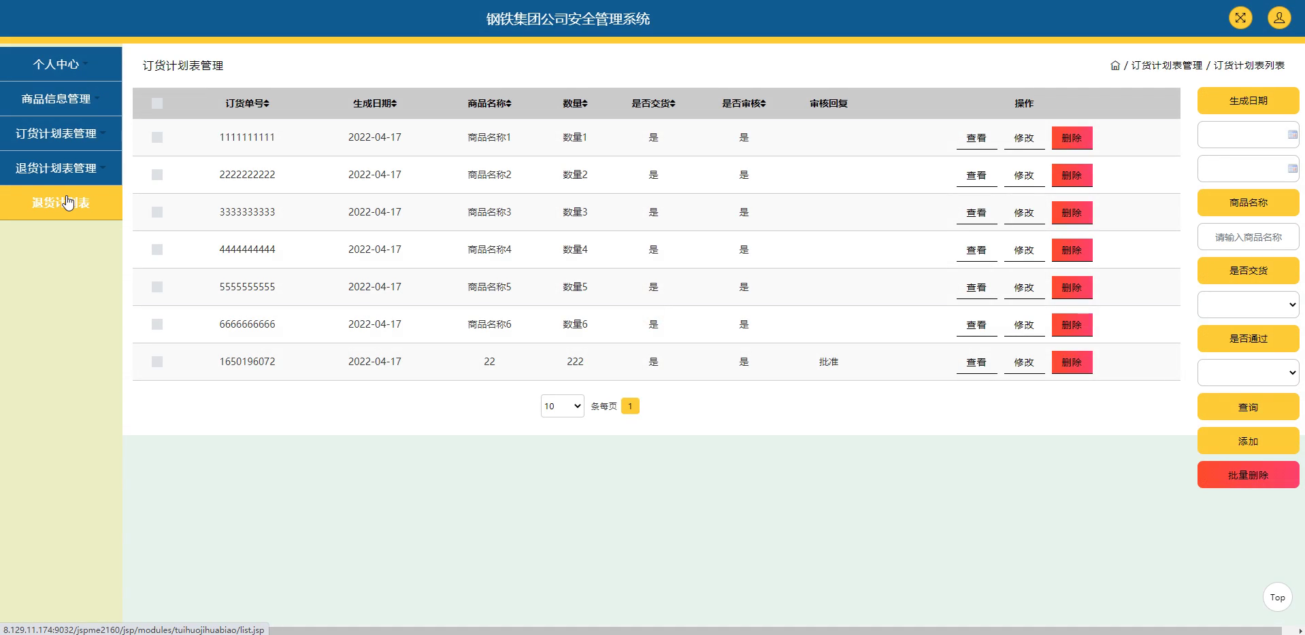Edit order 4444444444 via 修改
This screenshot has width=1305, height=635.
pyautogui.click(x=1024, y=250)
